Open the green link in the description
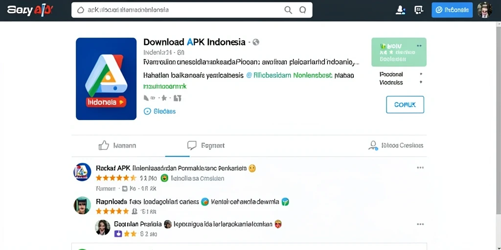Image resolution: width=501 pixels, height=250 pixels. 165,86
